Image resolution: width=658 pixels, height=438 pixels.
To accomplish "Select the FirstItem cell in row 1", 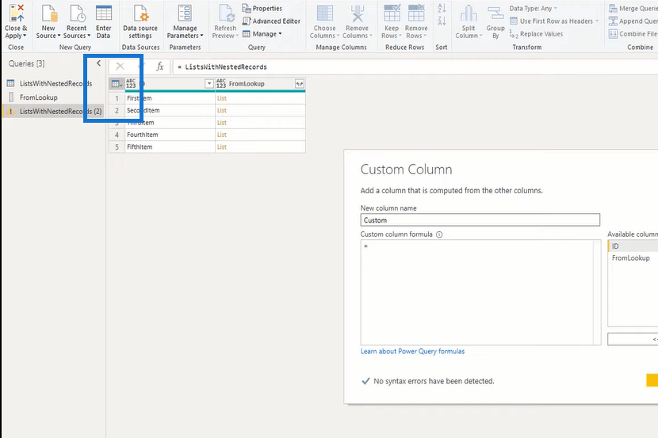I will point(170,98).
